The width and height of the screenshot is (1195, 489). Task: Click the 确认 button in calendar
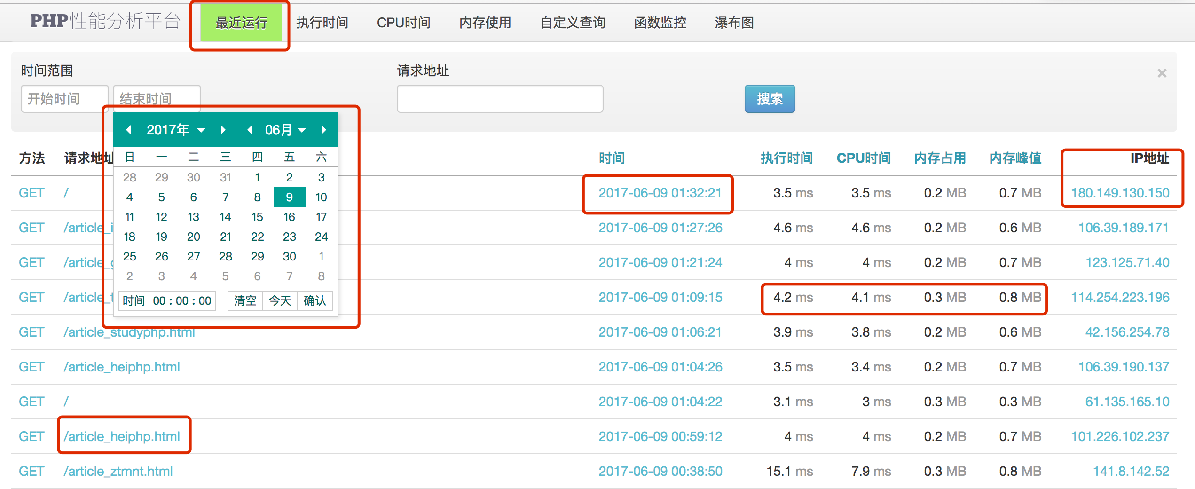314,300
